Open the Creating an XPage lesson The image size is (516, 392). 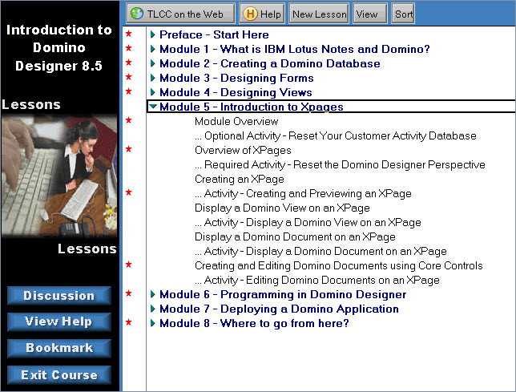[x=240, y=179]
